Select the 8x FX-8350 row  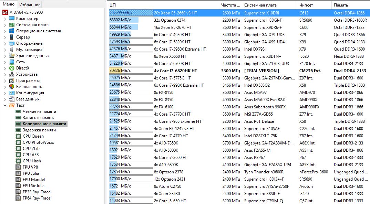[x=239, y=100]
